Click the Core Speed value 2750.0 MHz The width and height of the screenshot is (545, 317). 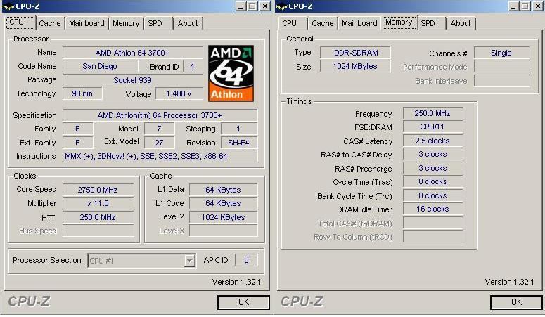98,190
